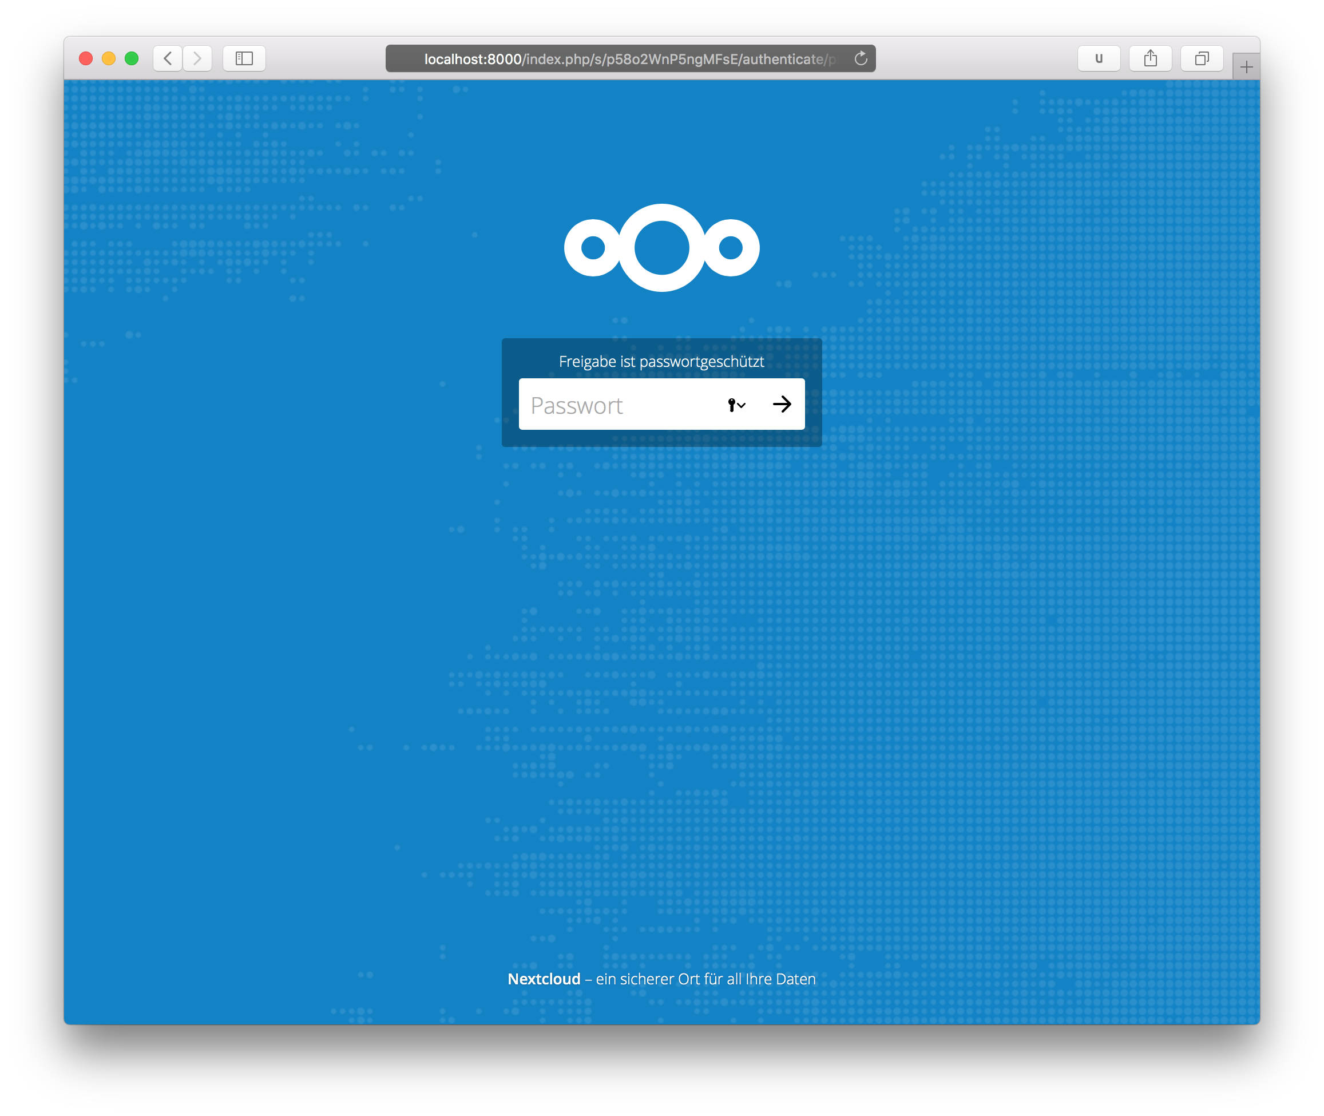Screen dimensions: 1324x1116
Task: Click the Nextcloud logo
Action: [661, 247]
